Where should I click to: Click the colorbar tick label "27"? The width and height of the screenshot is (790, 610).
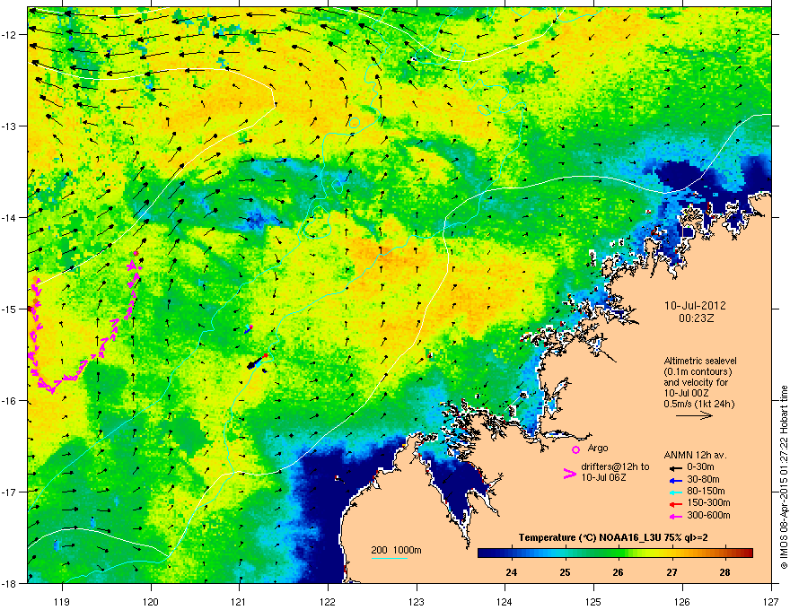point(671,572)
